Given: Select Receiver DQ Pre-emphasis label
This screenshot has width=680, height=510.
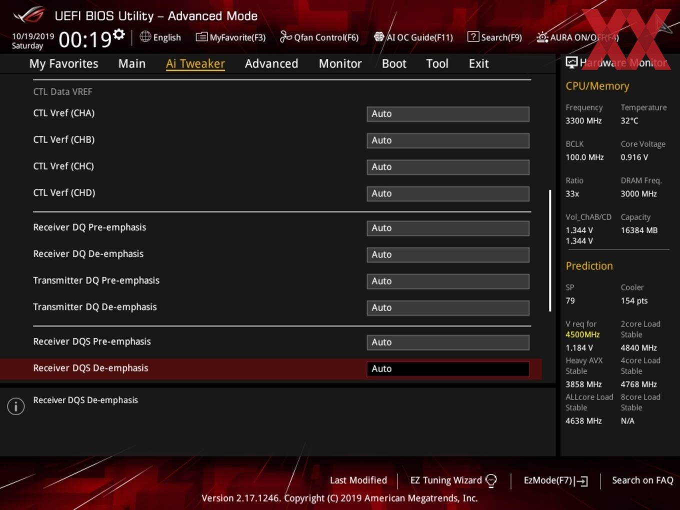Looking at the screenshot, I should click(89, 227).
